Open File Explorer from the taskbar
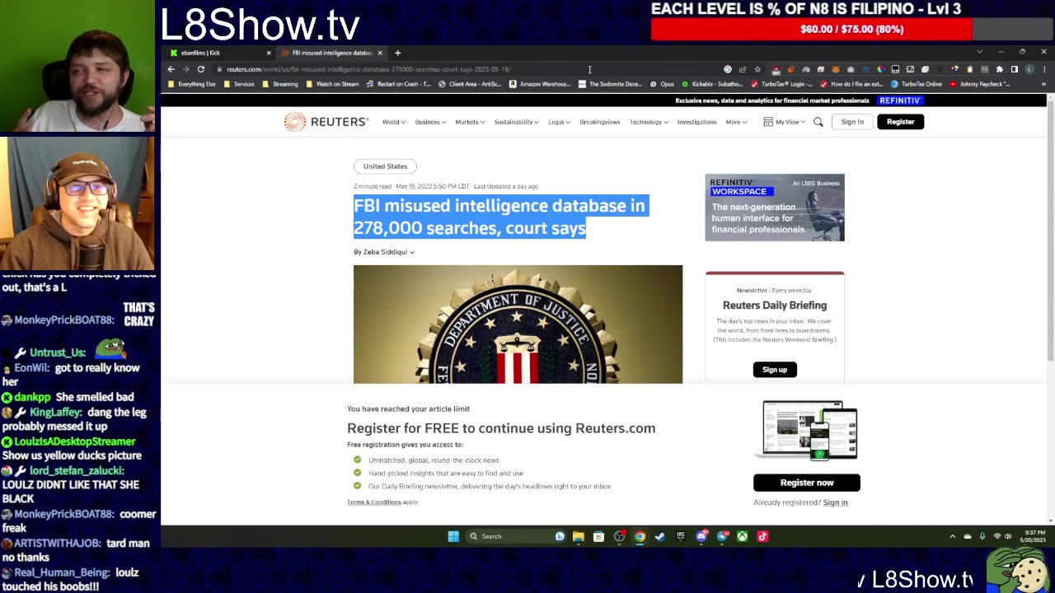 click(579, 536)
